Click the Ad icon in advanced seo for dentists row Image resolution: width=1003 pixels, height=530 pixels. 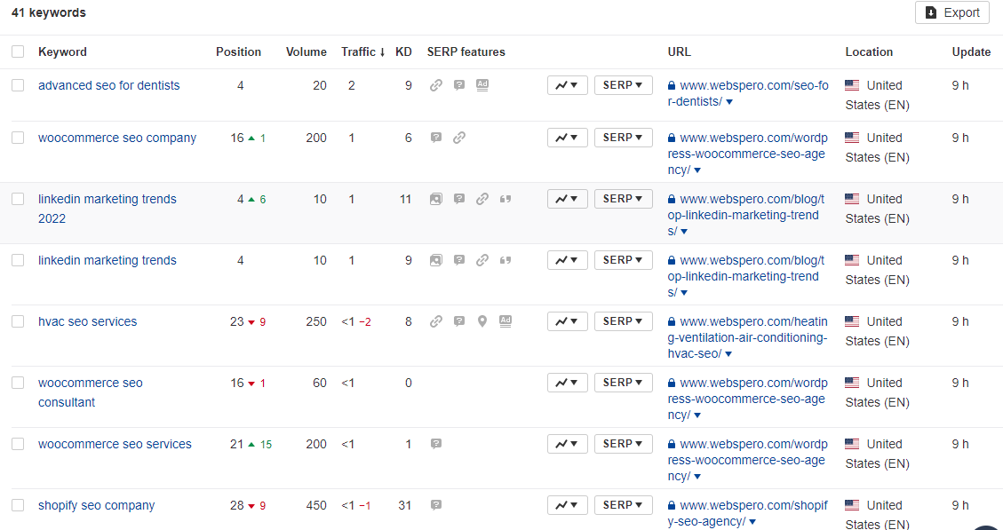(x=482, y=85)
